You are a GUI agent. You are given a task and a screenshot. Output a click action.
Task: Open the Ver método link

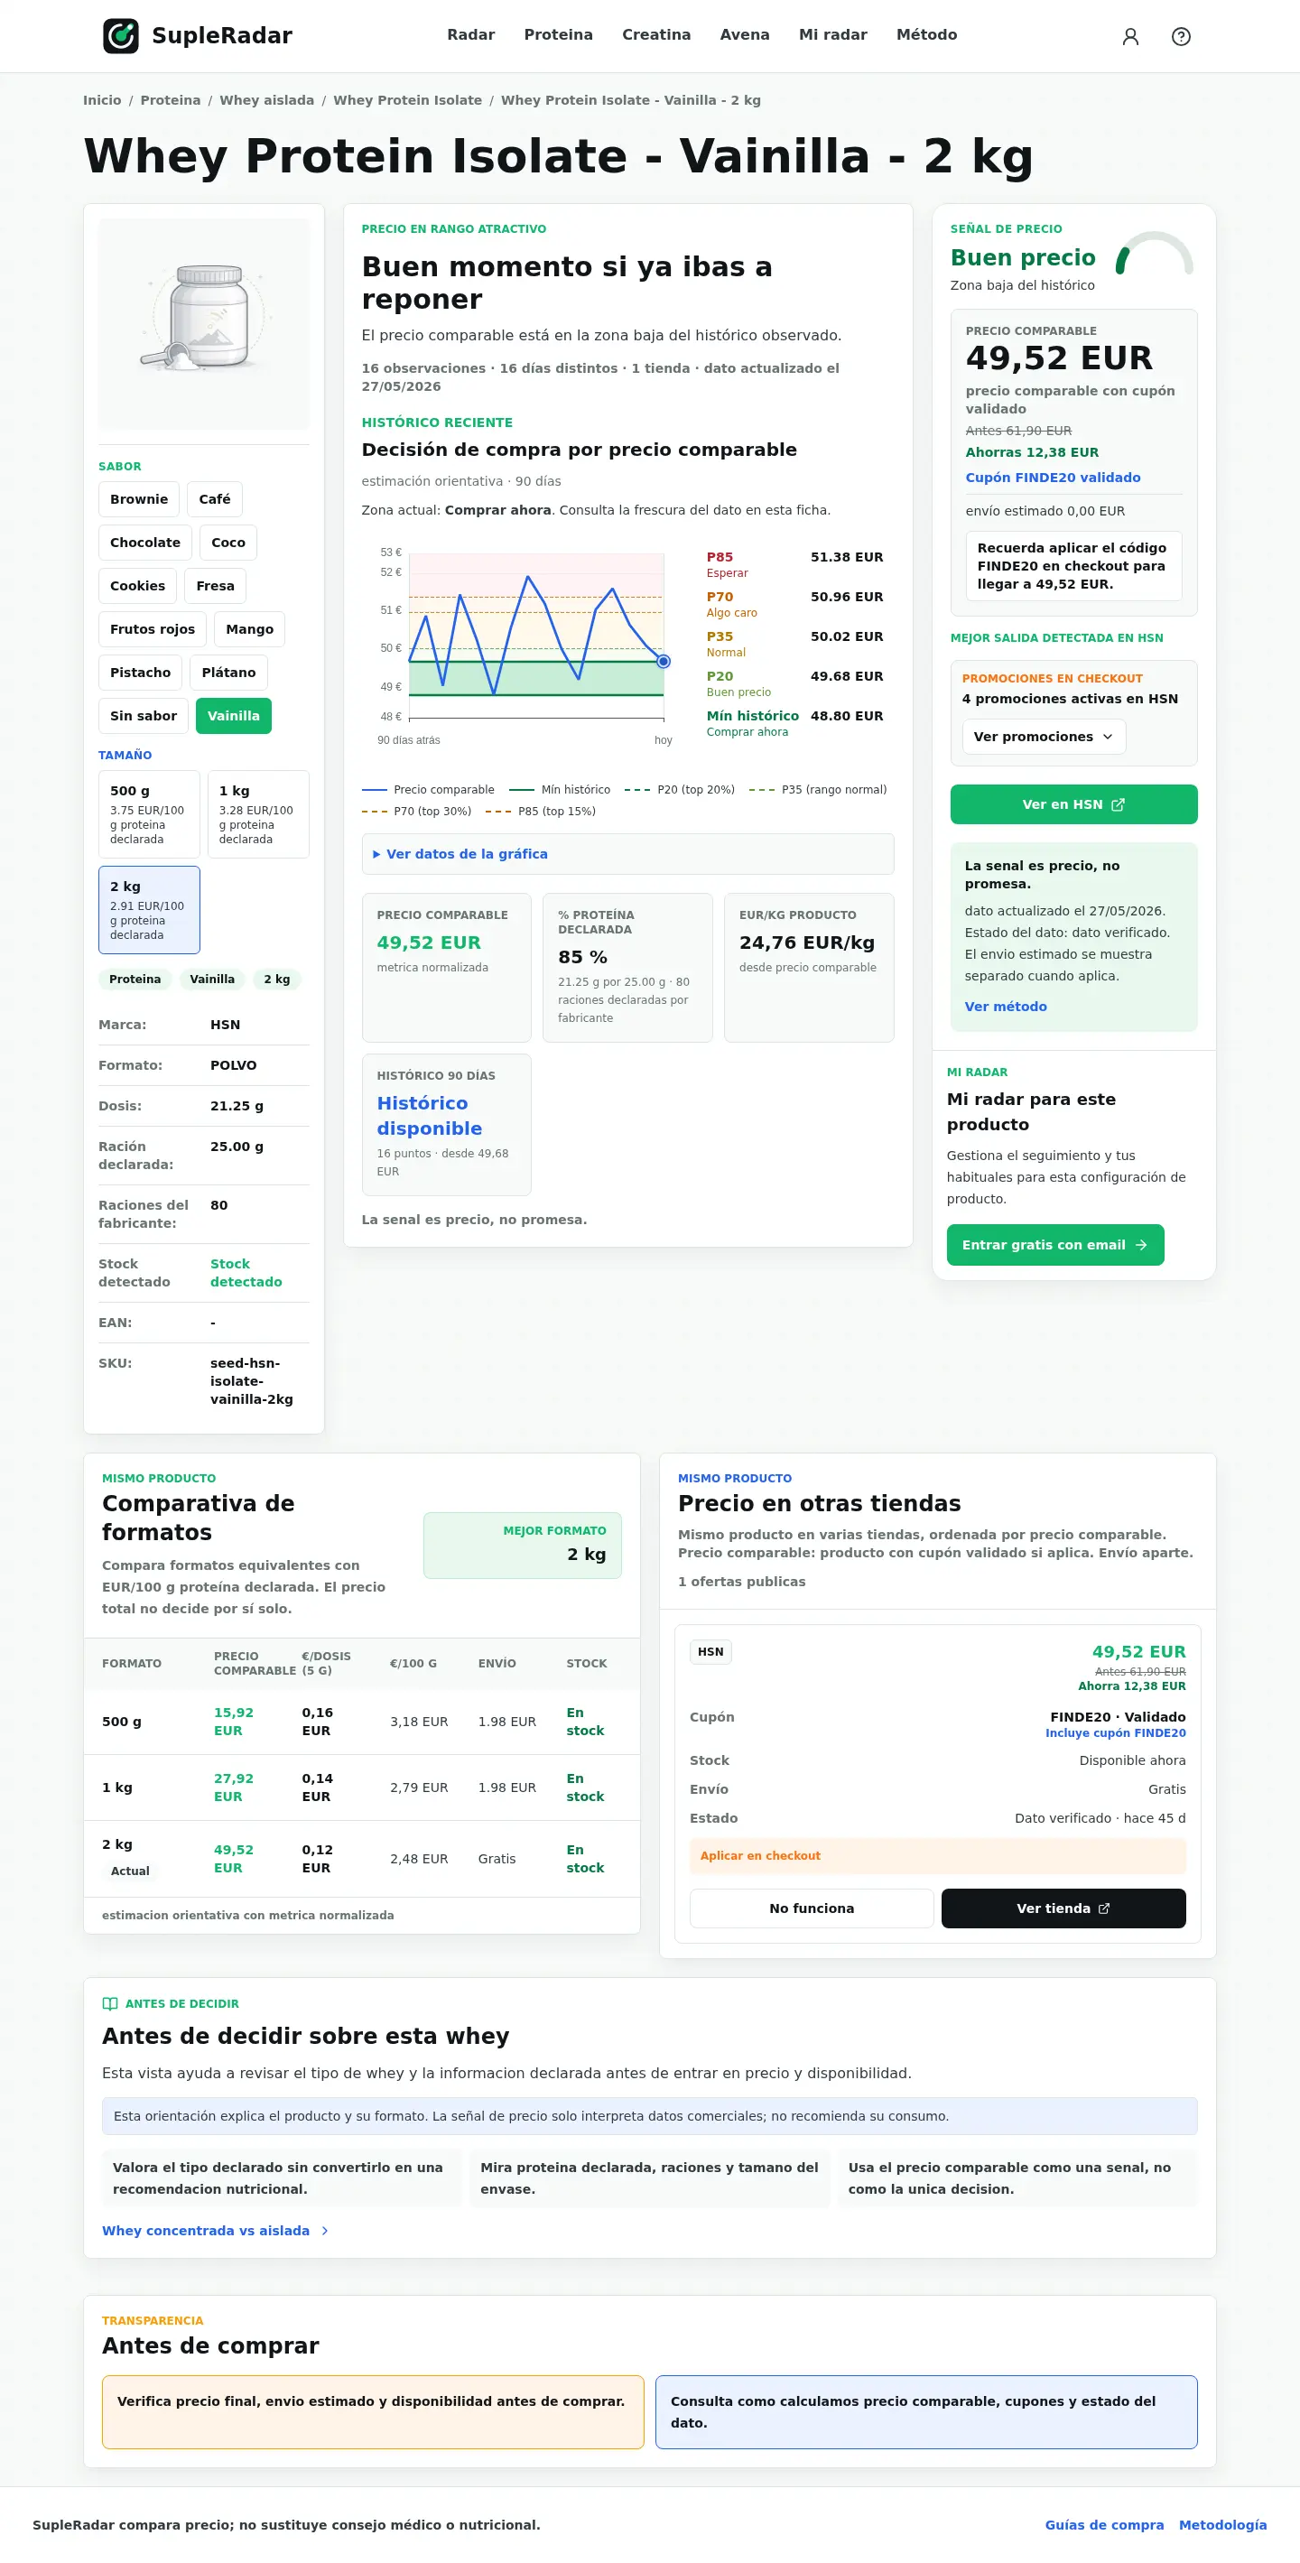point(1006,1007)
